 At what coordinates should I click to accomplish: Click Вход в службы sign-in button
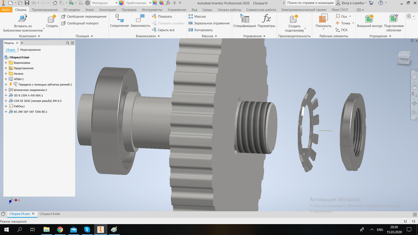[x=351, y=3]
